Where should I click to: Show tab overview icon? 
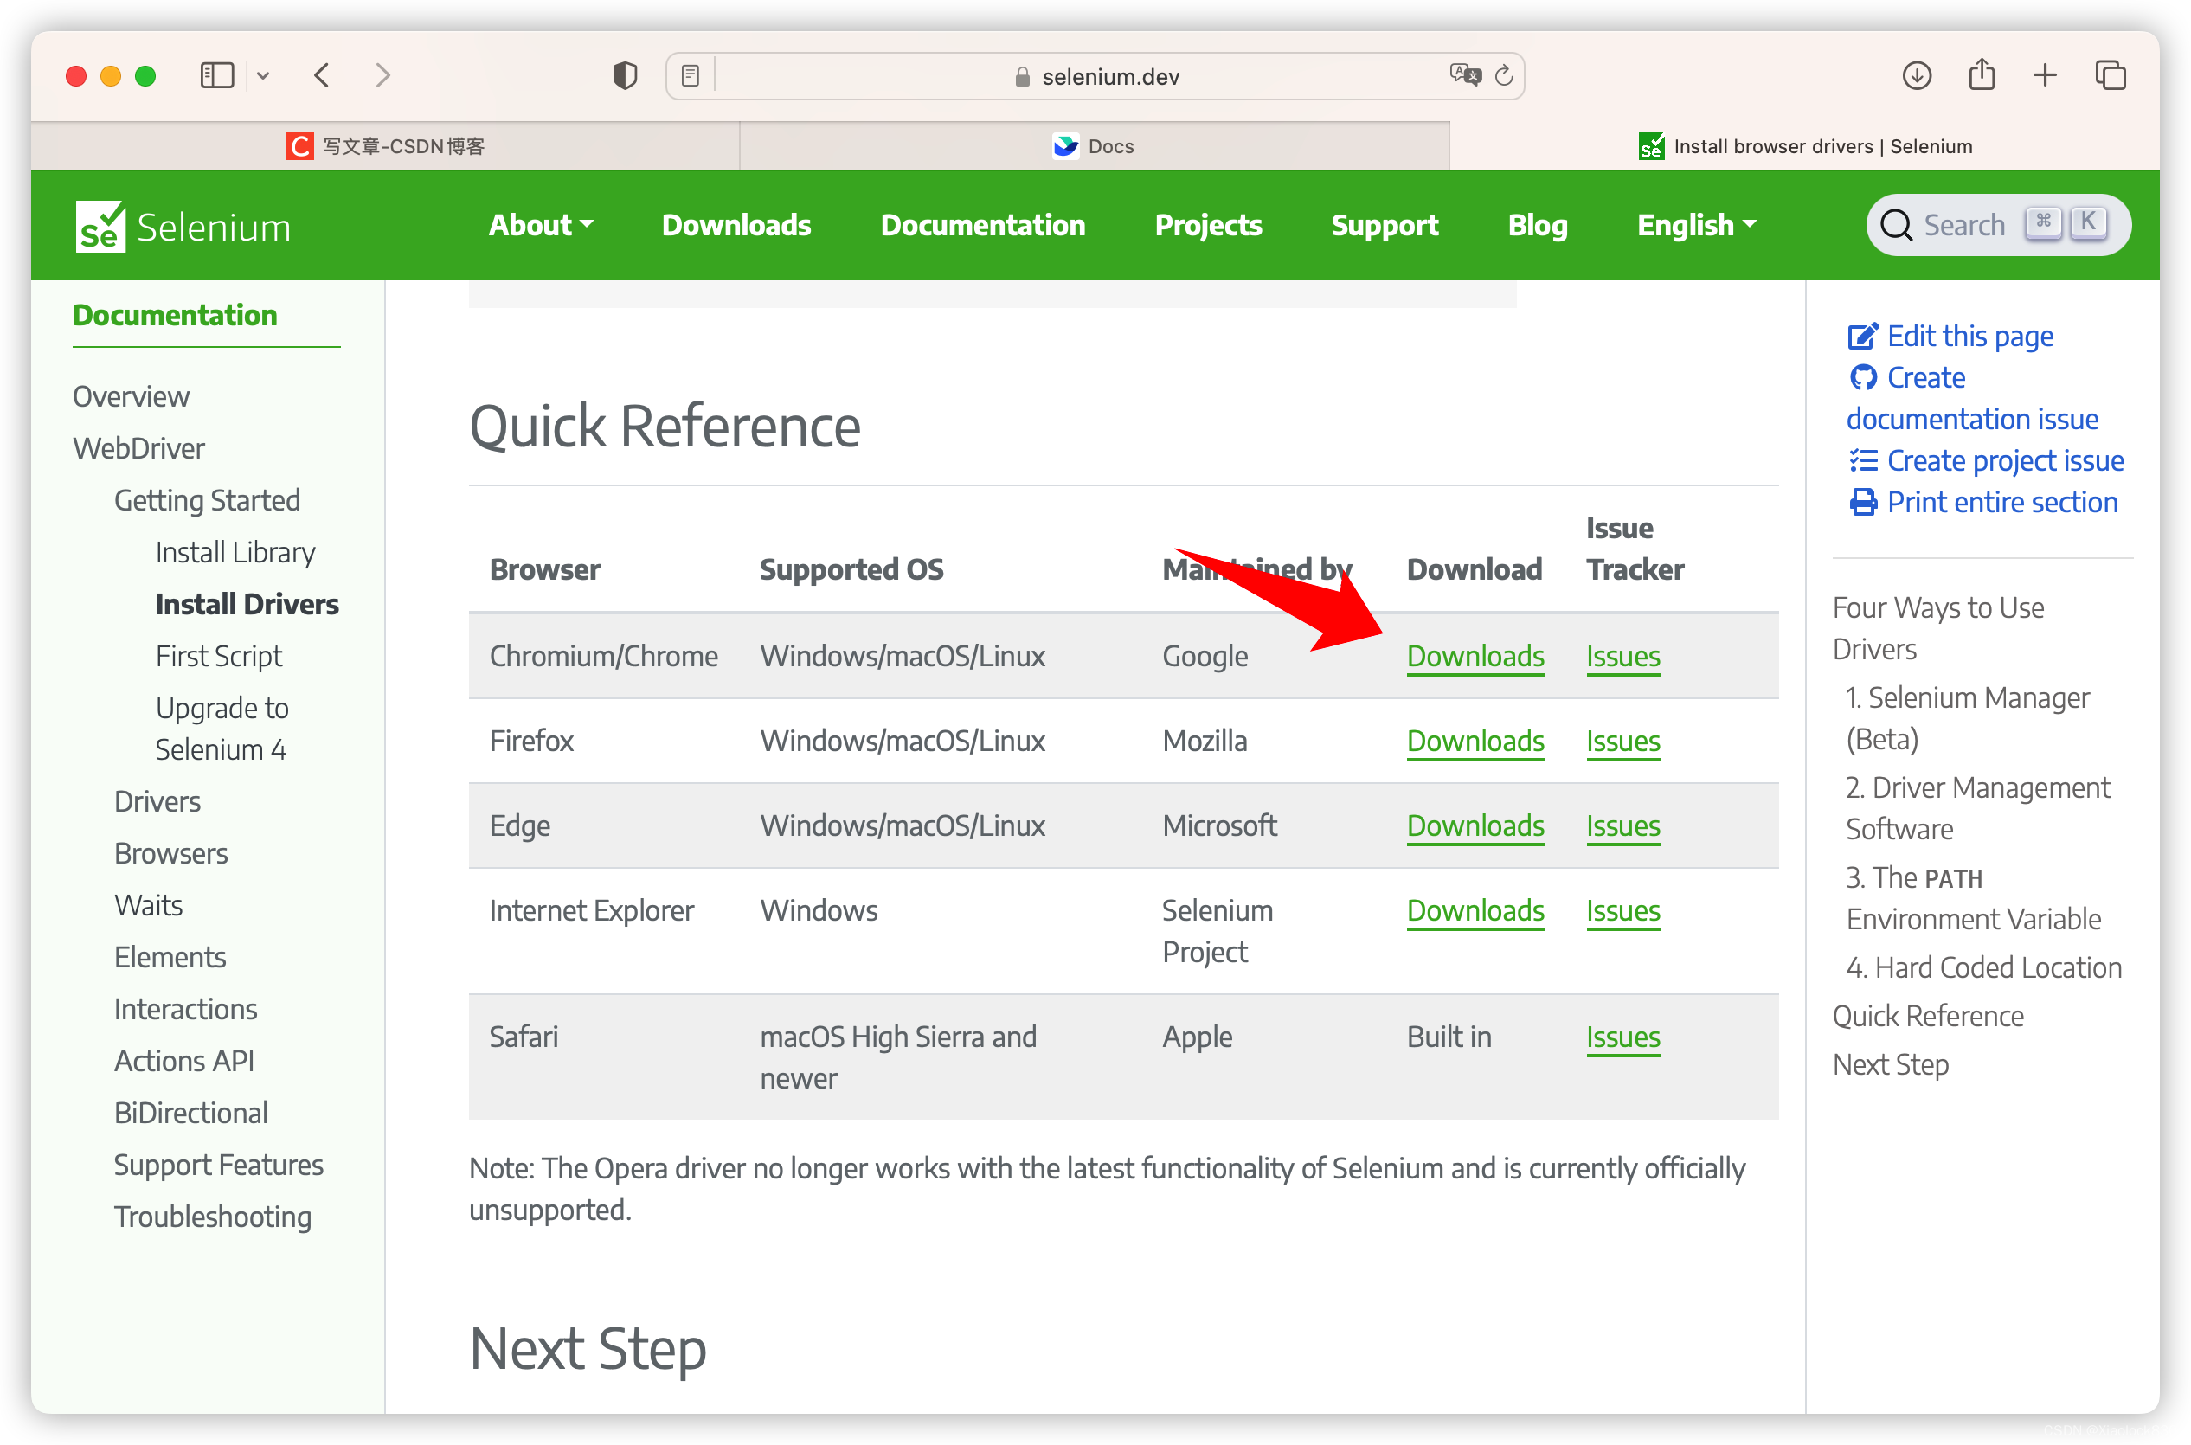click(x=2110, y=74)
